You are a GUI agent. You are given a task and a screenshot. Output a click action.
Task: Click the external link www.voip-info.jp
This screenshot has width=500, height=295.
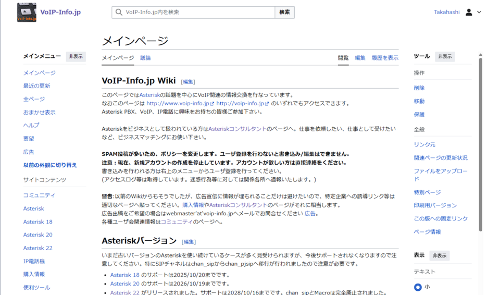178,103
